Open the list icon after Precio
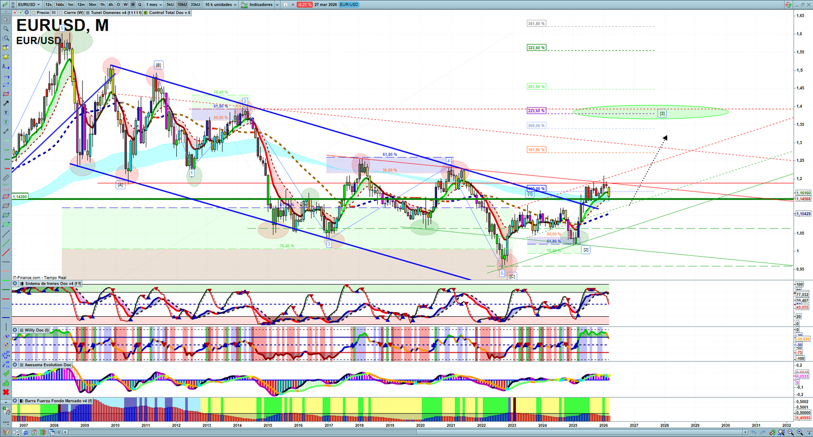813x437 pixels. (x=53, y=13)
